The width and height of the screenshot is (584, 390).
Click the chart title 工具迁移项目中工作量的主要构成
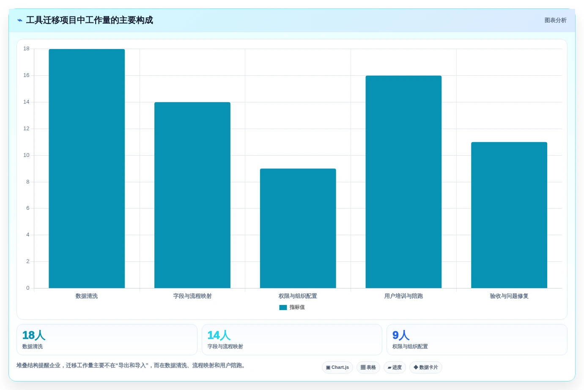pos(90,20)
